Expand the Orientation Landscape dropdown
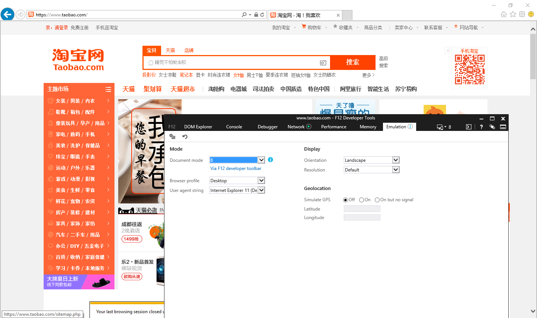 click(x=396, y=160)
